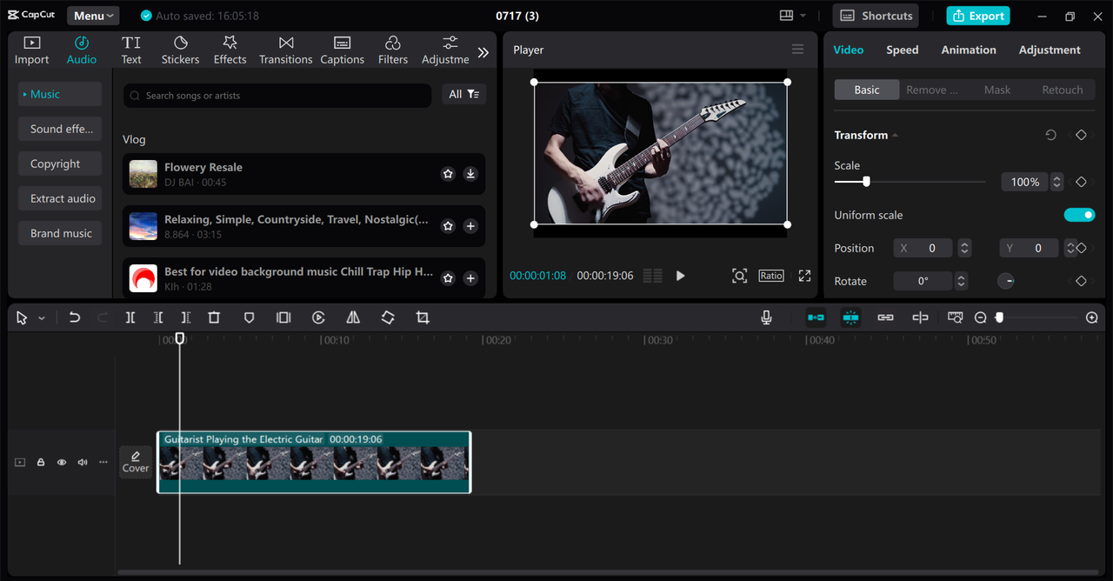Open the layout selector dropdown in title bar
This screenshot has width=1113, height=581.
coord(792,16)
